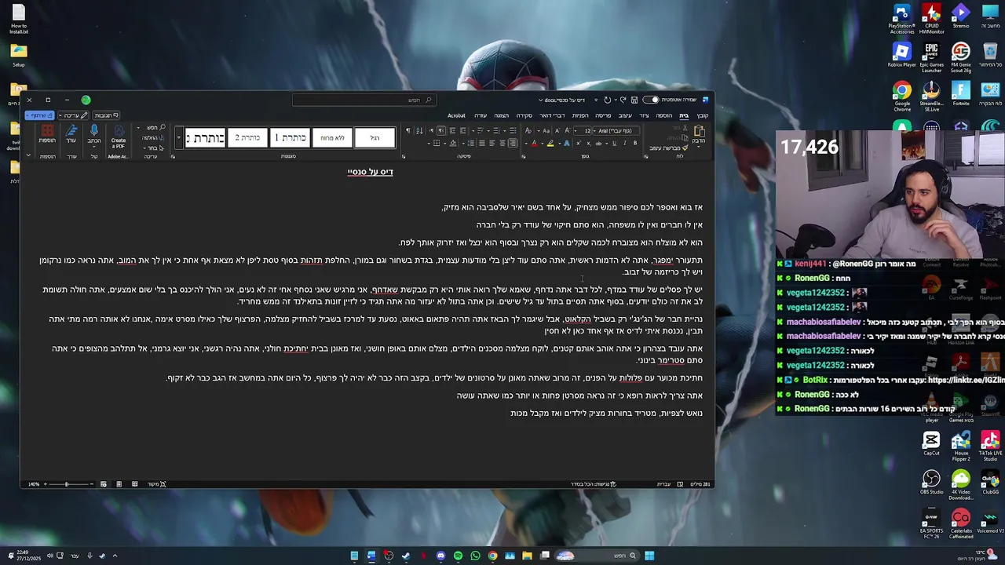Image resolution: width=1005 pixels, height=565 pixels.
Task: Open the Font dialog launcher
Action: click(x=524, y=156)
